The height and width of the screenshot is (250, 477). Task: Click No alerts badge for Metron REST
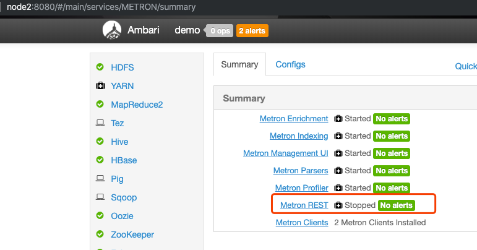point(397,205)
